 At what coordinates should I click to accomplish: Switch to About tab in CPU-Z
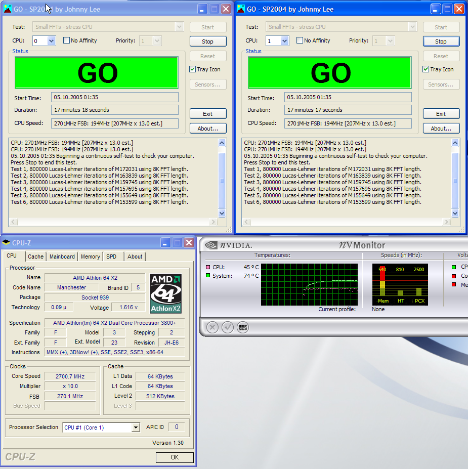[135, 257]
